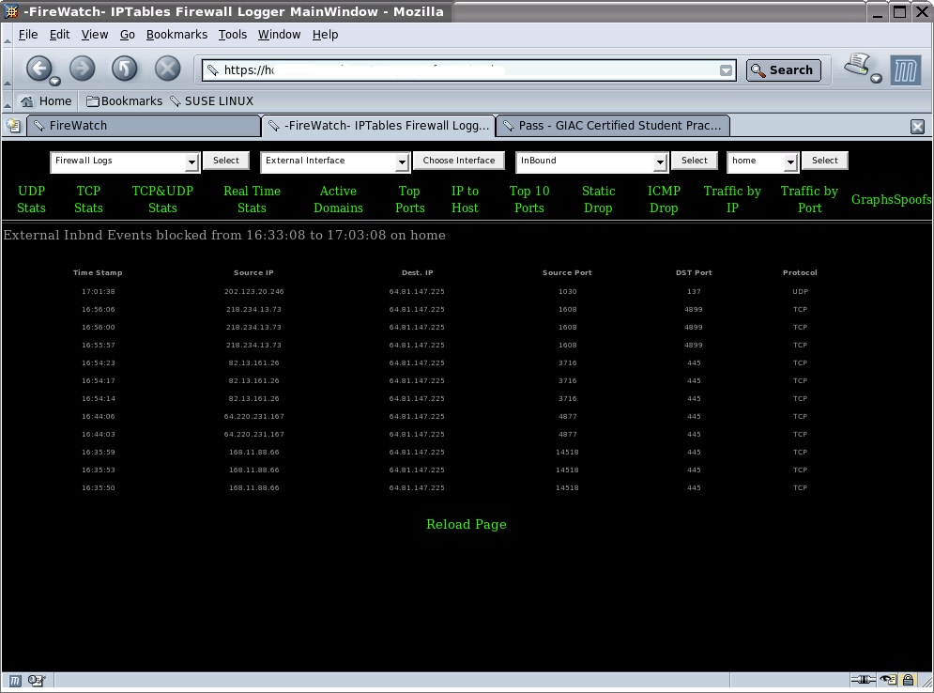The width and height of the screenshot is (934, 693).
Task: Open the External Interface dropdown
Action: point(402,162)
